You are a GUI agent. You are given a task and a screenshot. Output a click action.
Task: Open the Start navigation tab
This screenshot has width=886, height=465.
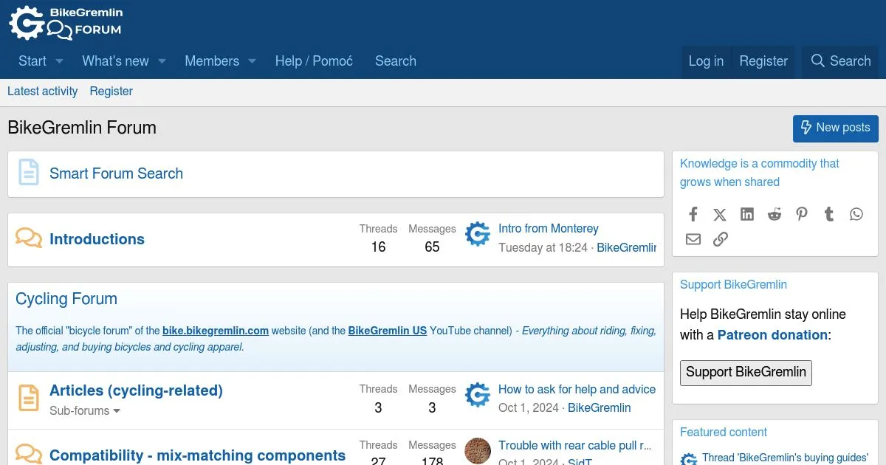tap(32, 61)
